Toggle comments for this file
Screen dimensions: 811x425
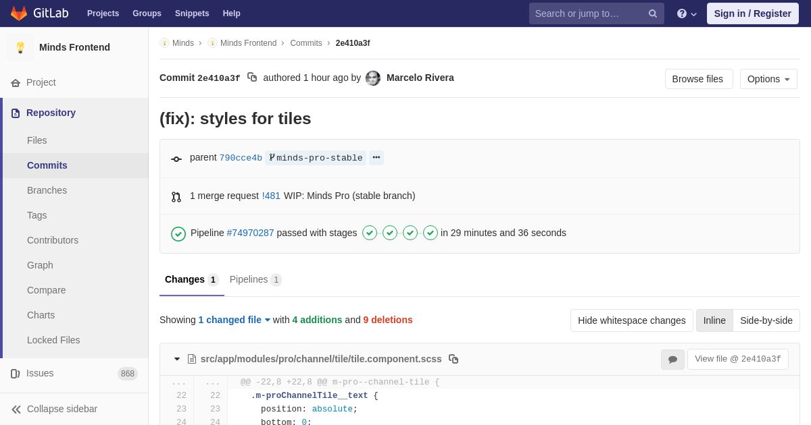[672, 360]
